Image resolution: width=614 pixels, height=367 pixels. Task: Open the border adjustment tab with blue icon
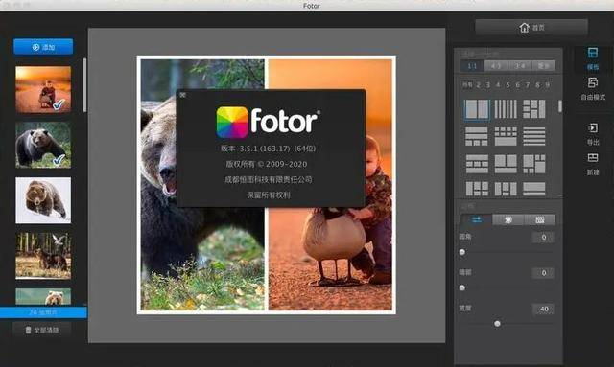click(477, 219)
